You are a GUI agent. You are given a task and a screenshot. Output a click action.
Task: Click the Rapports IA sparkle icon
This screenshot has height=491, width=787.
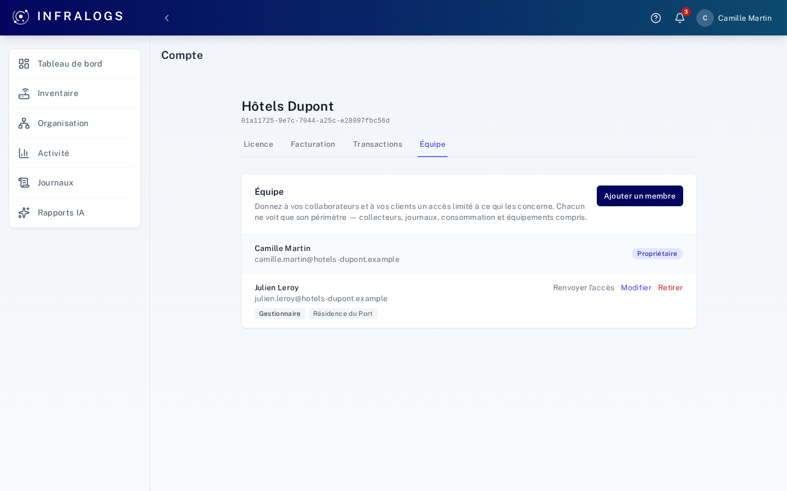pos(24,213)
